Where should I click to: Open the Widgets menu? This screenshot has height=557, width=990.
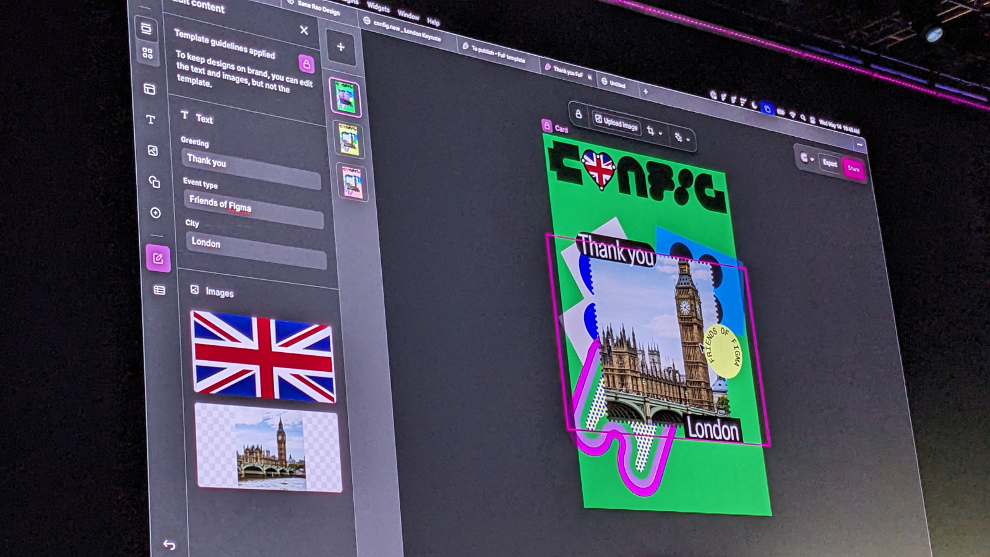[378, 7]
